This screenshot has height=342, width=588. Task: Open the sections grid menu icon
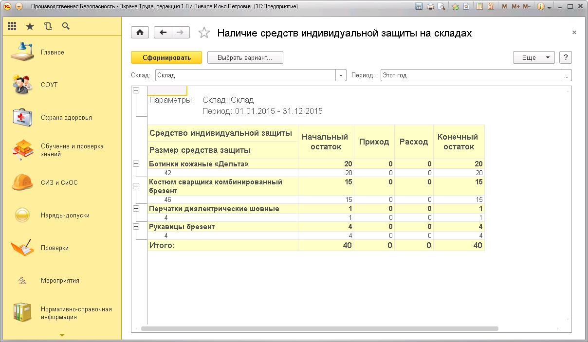[12, 26]
